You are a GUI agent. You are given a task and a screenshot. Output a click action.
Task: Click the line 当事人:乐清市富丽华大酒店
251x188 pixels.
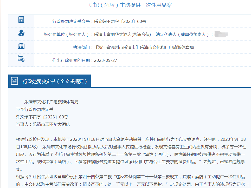[x=43, y=124]
